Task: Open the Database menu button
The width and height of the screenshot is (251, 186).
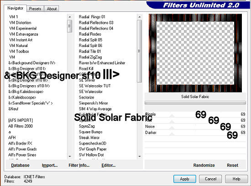Action: [20, 165]
